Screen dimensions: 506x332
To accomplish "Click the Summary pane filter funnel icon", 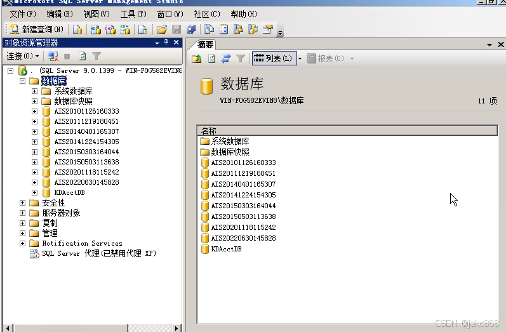I will 241,58.
